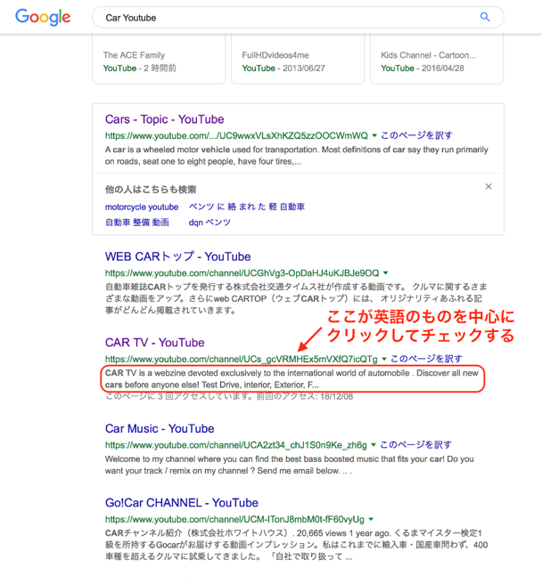Open the Go!Car CHANNEL - YouTube result
The width and height of the screenshot is (542, 584).
[x=181, y=503]
